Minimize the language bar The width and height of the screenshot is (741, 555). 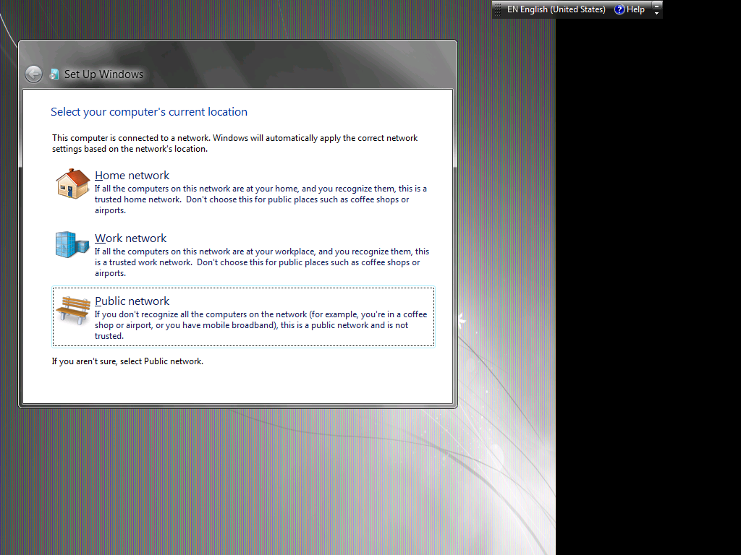(x=656, y=5)
